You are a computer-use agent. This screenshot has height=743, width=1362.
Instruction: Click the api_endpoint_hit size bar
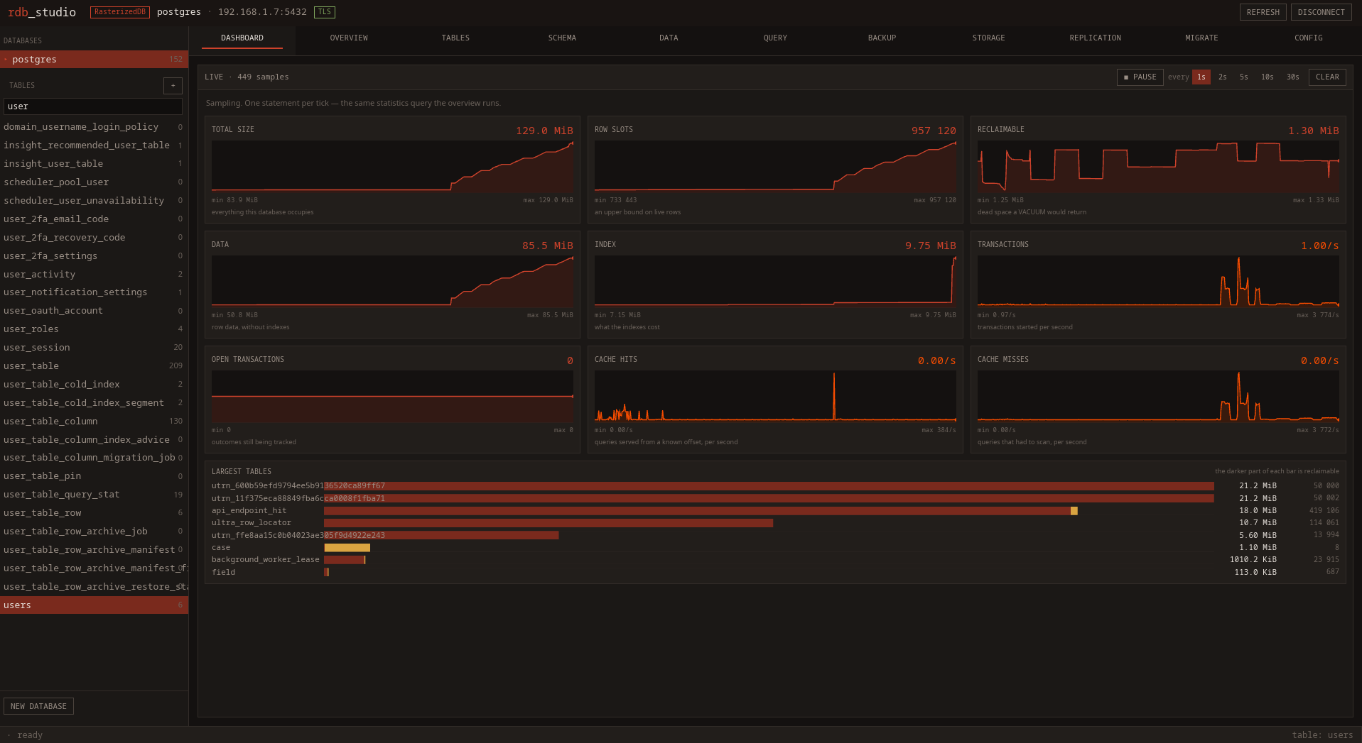[701, 511]
